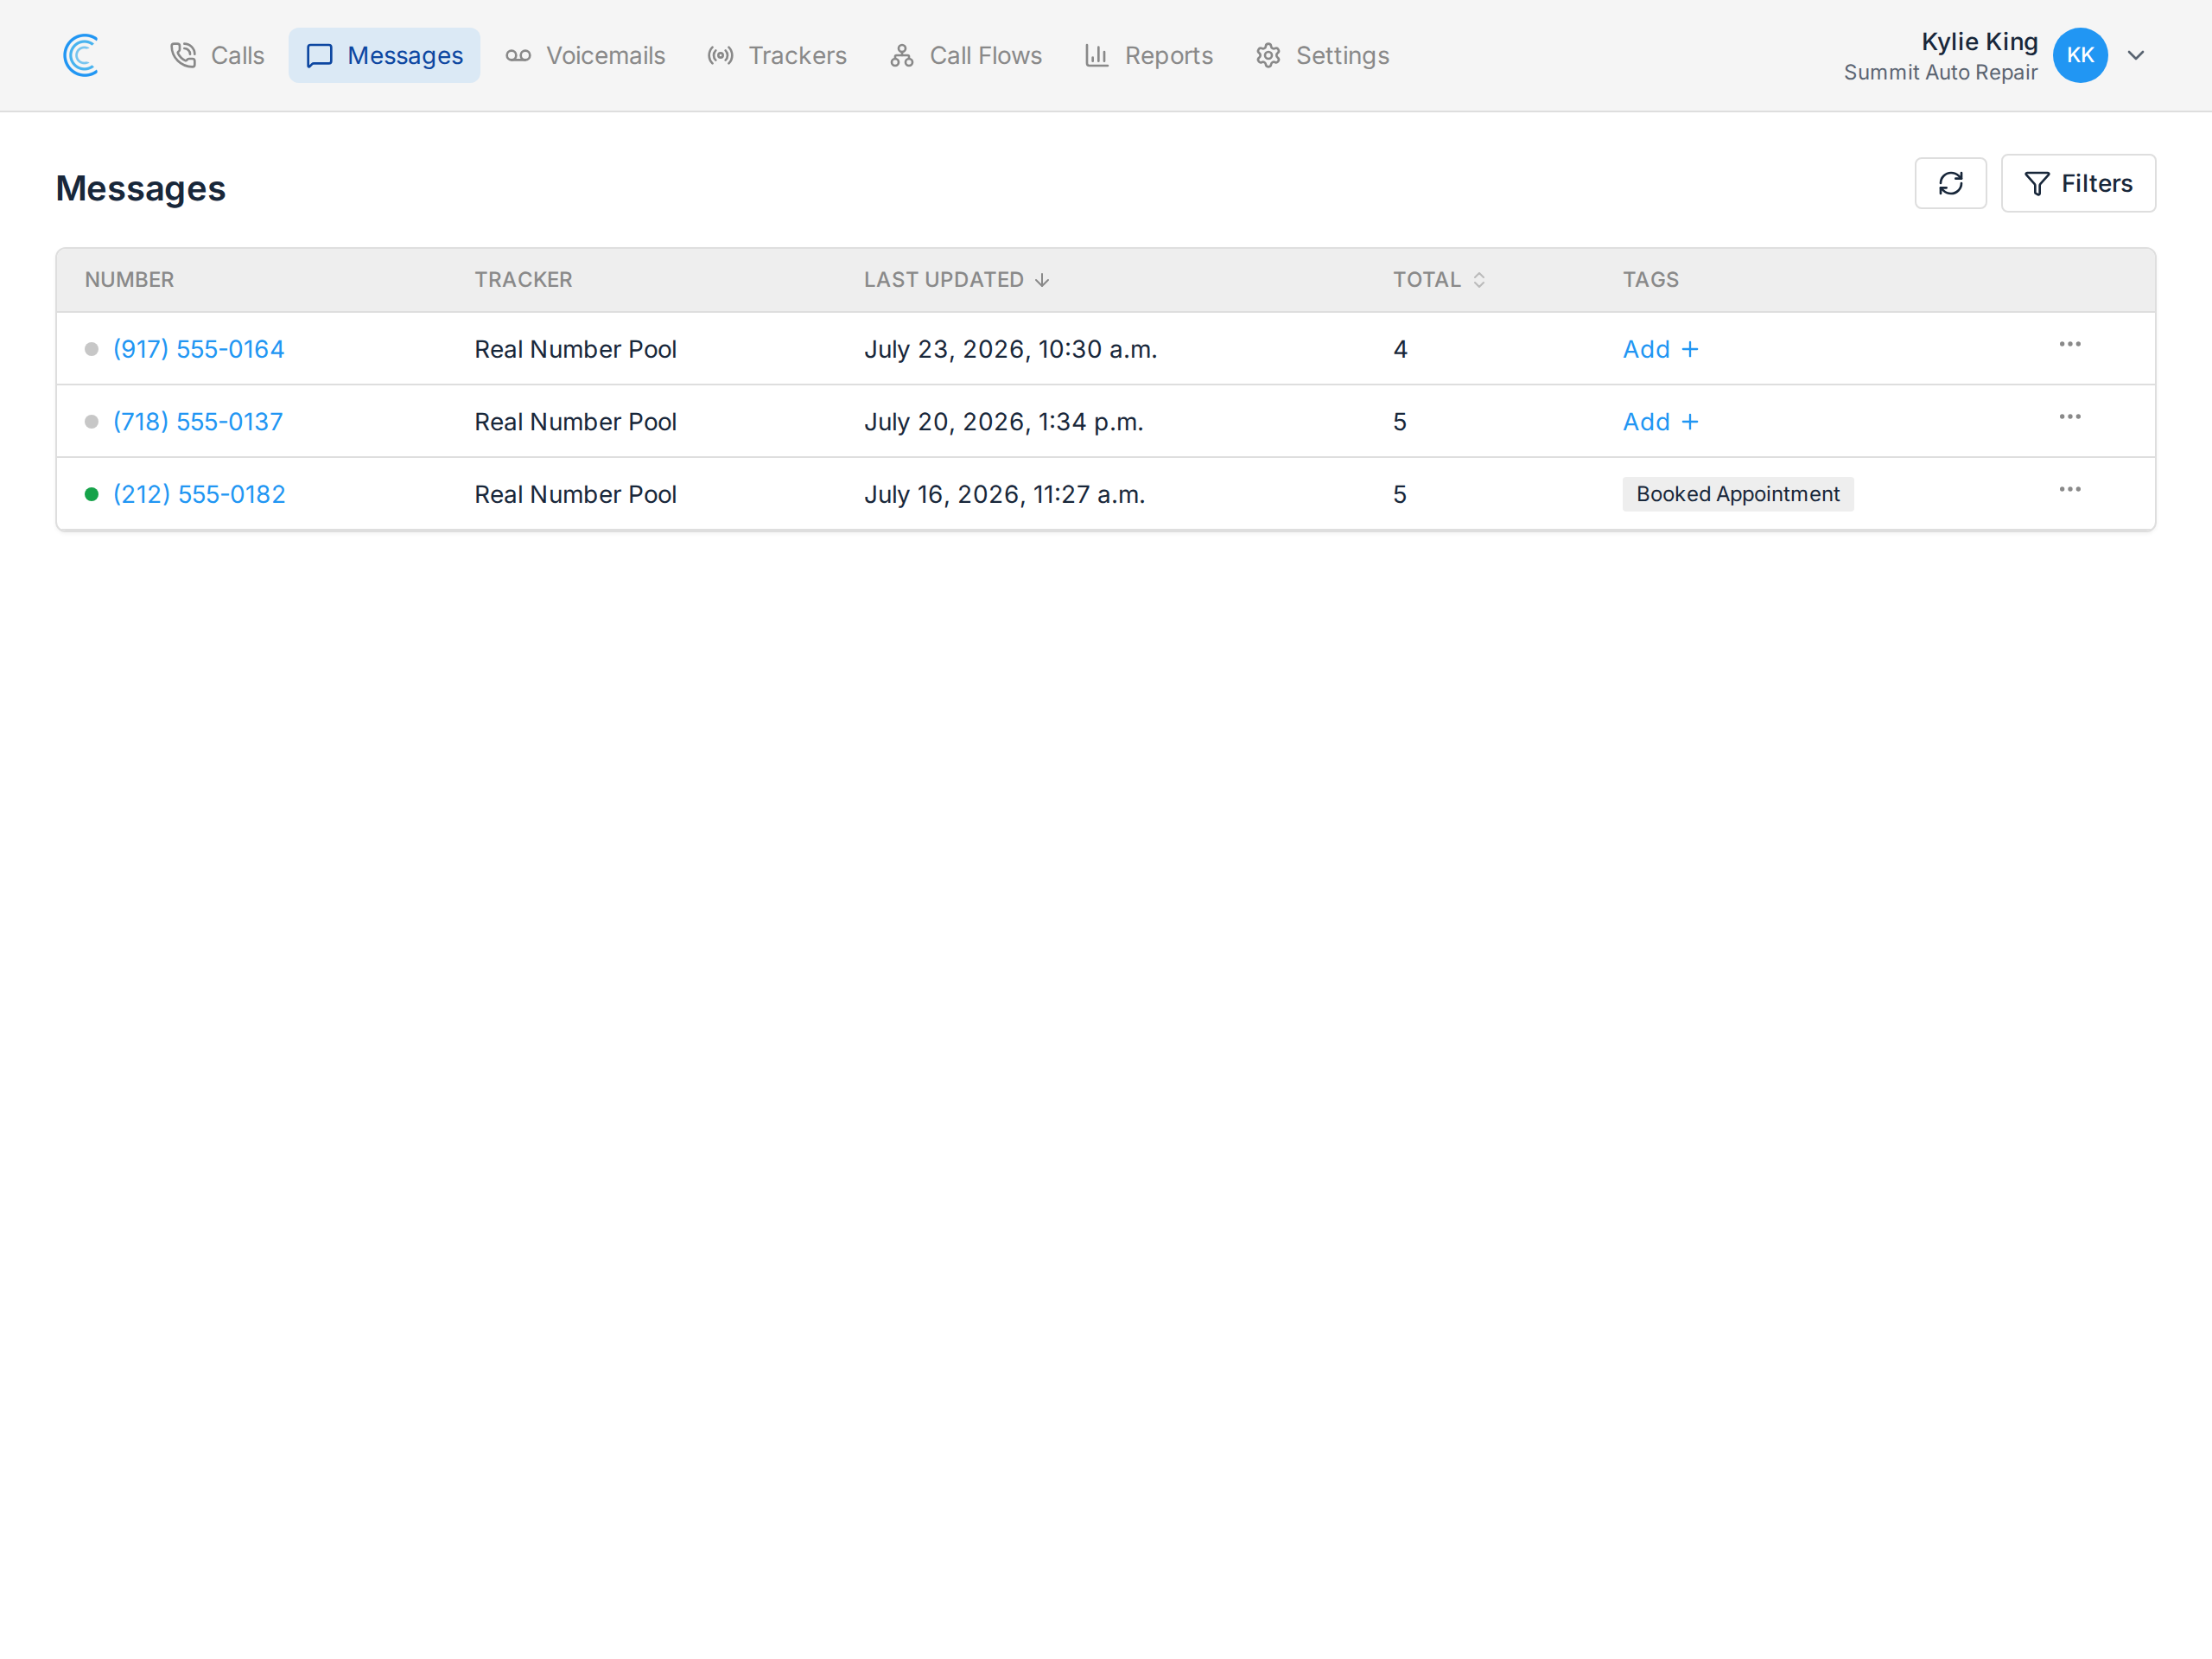The image size is (2212, 1659).
Task: Refresh the messages list
Action: pos(1950,183)
